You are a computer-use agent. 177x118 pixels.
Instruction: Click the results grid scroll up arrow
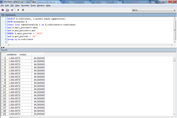click(x=175, y=59)
